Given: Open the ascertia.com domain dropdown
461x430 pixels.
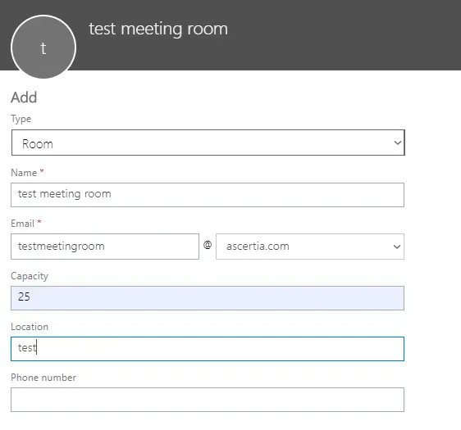Looking at the screenshot, I should [x=310, y=247].
